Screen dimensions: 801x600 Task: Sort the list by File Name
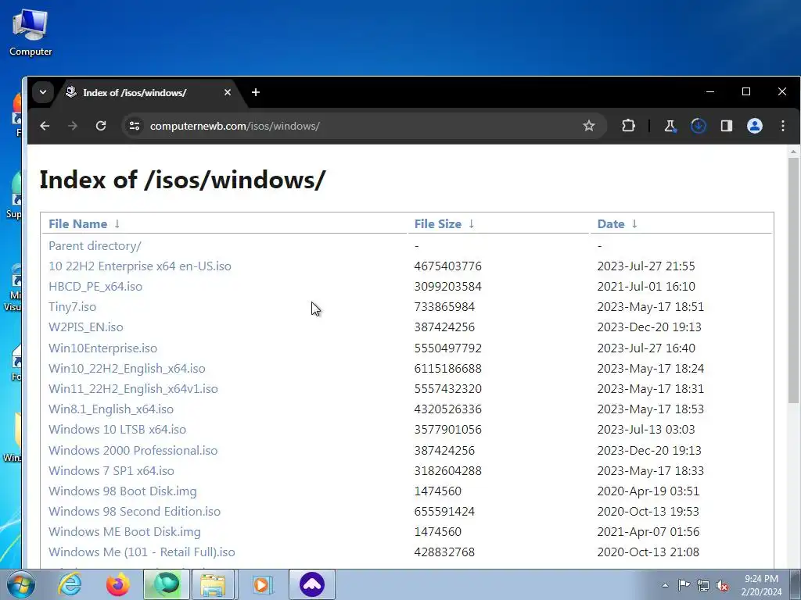(77, 224)
